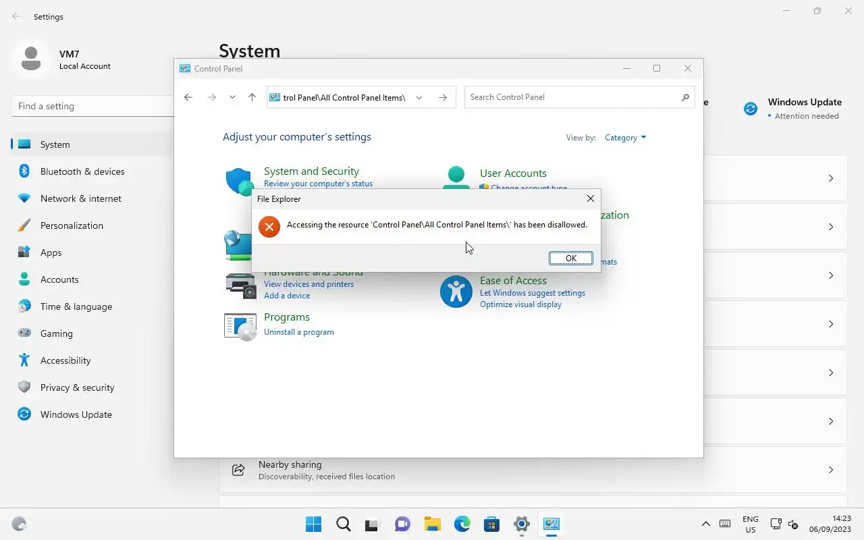Screen dimensions: 864x540
Task: Click the Search Control Panel field
Action: tap(579, 97)
